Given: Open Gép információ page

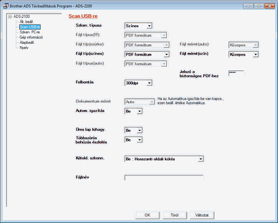Looking at the screenshot, I should (x=31, y=37).
